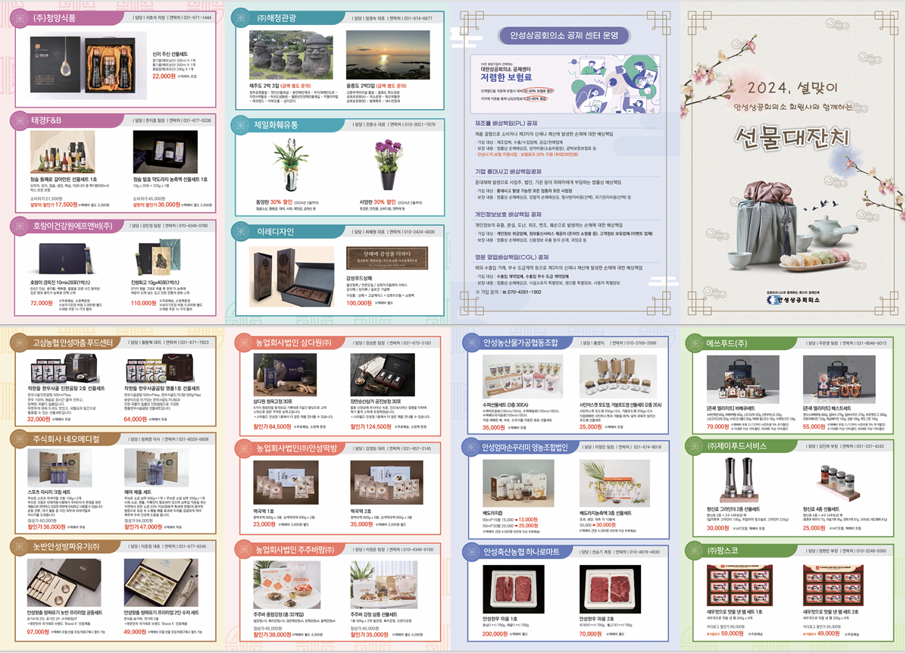Screen dimensions: 906x653
Task: Select the 안성엄마손꾸러미 영농조합법인 header
Action: pyautogui.click(x=525, y=447)
